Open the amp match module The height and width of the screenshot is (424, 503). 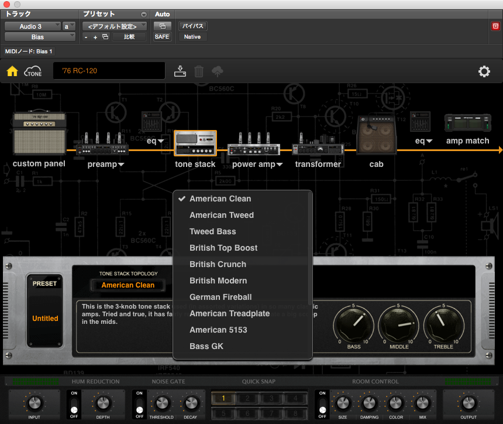pyautogui.click(x=468, y=124)
